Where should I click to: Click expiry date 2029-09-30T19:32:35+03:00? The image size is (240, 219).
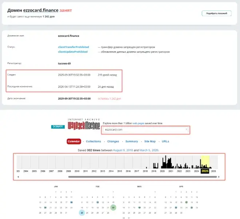pos(74,99)
